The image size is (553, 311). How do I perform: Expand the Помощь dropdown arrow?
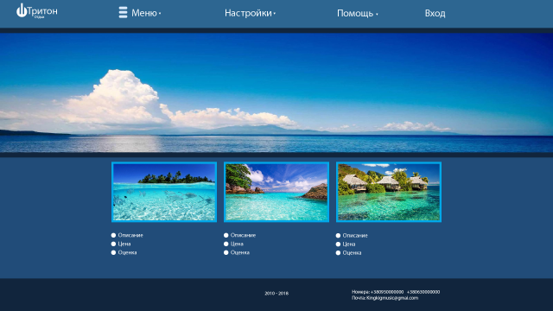(x=377, y=14)
